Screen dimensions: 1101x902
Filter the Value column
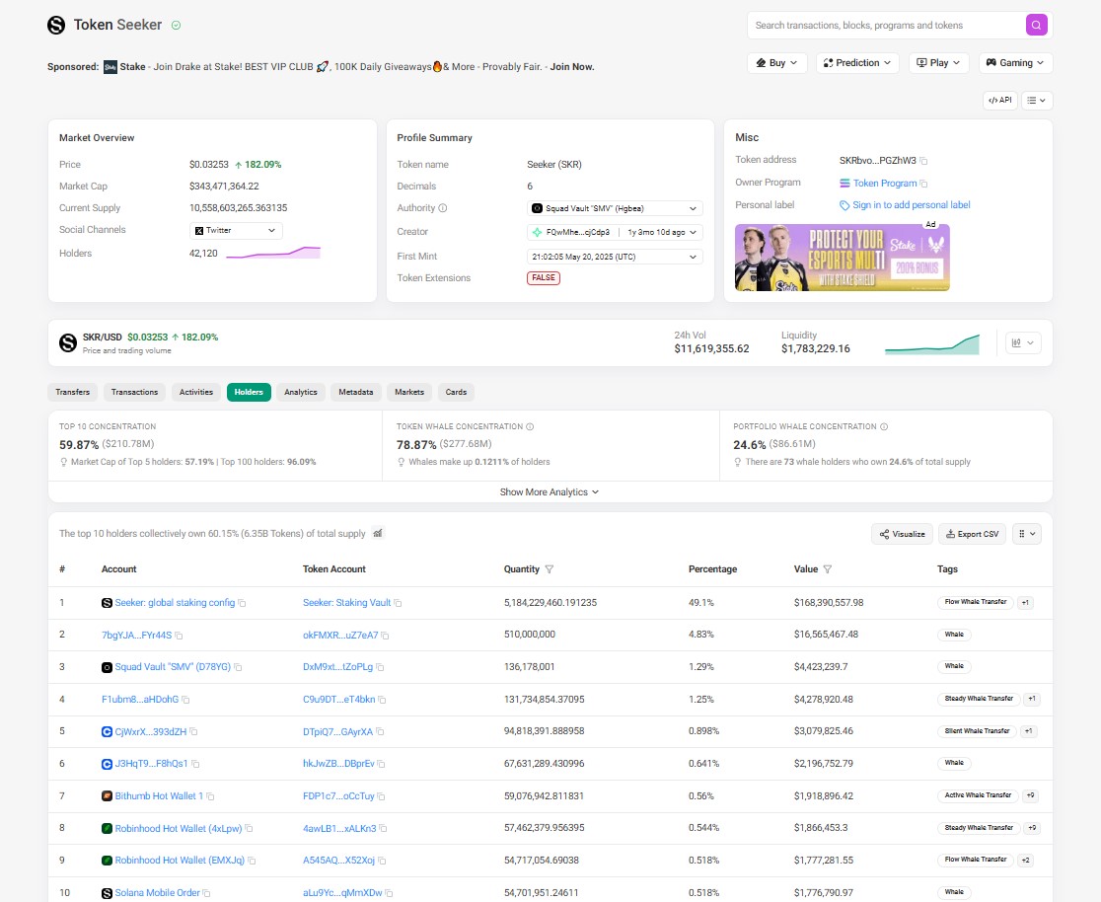[x=827, y=569]
